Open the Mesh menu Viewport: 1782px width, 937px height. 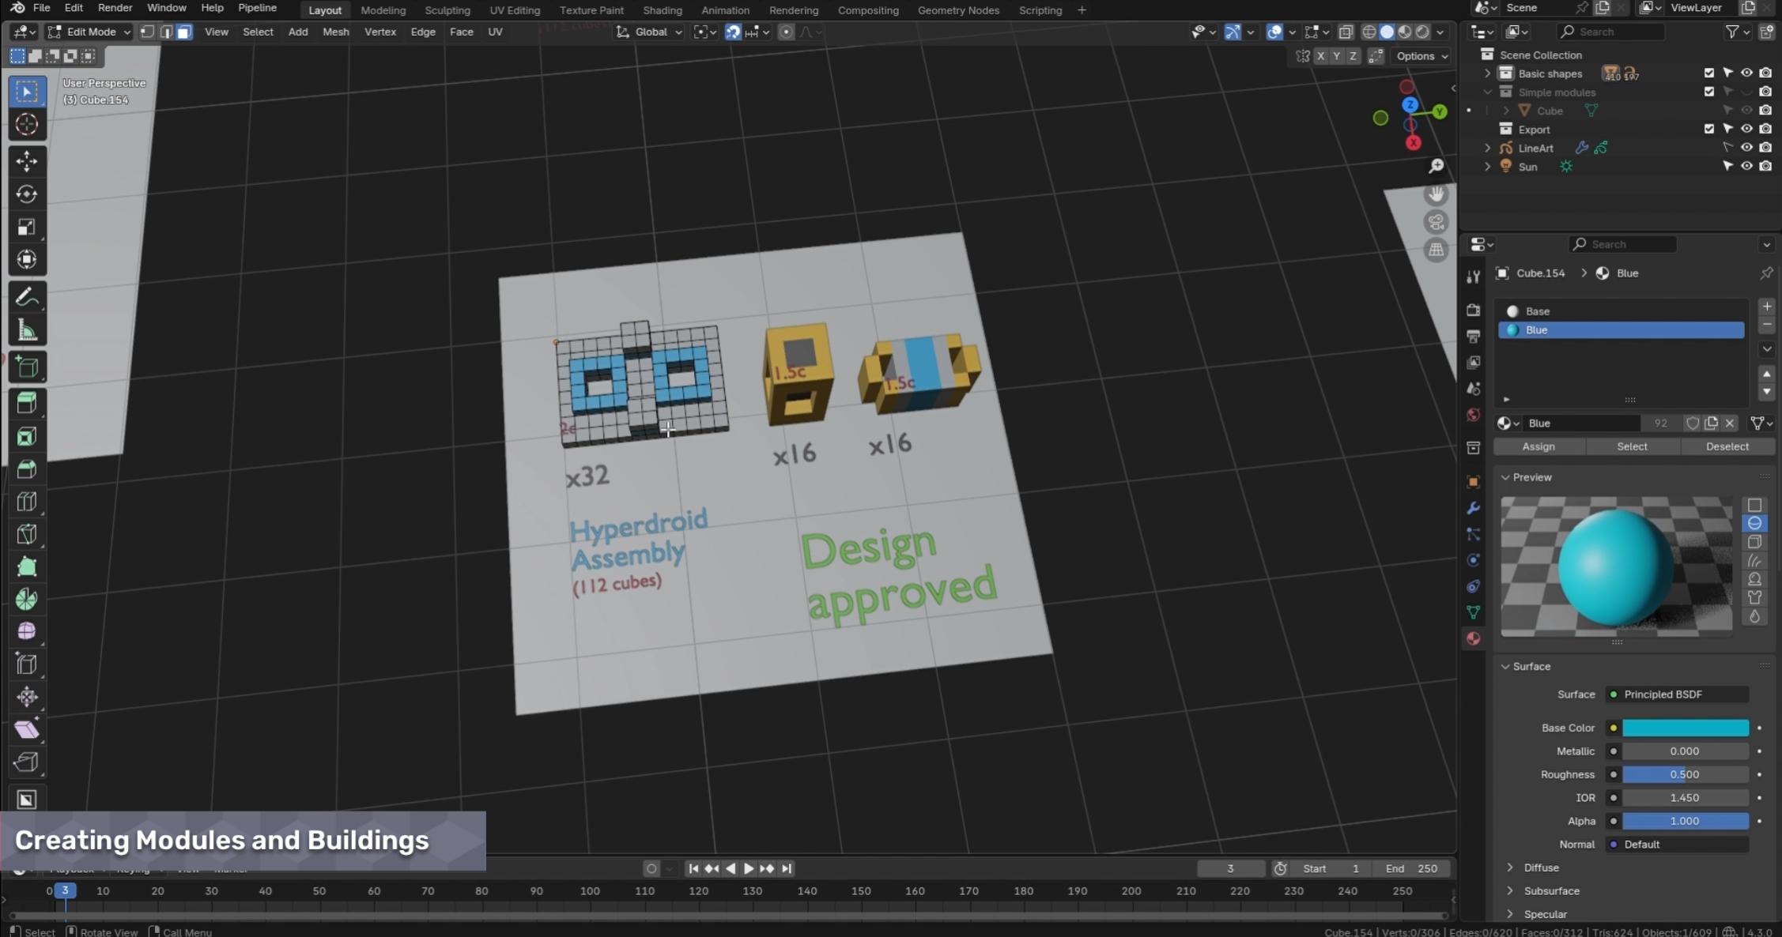pos(335,32)
